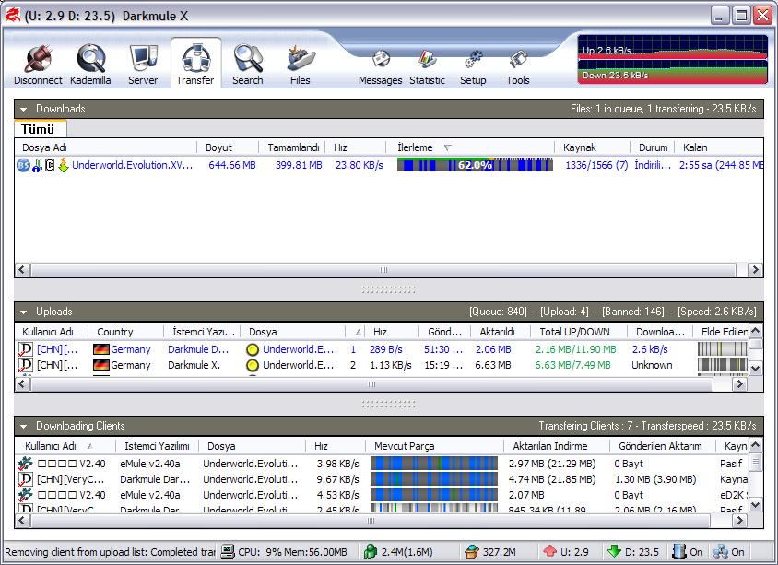
Task: Click the yellow circle icon in the 1.13 KB/s upload row
Action: tap(253, 366)
